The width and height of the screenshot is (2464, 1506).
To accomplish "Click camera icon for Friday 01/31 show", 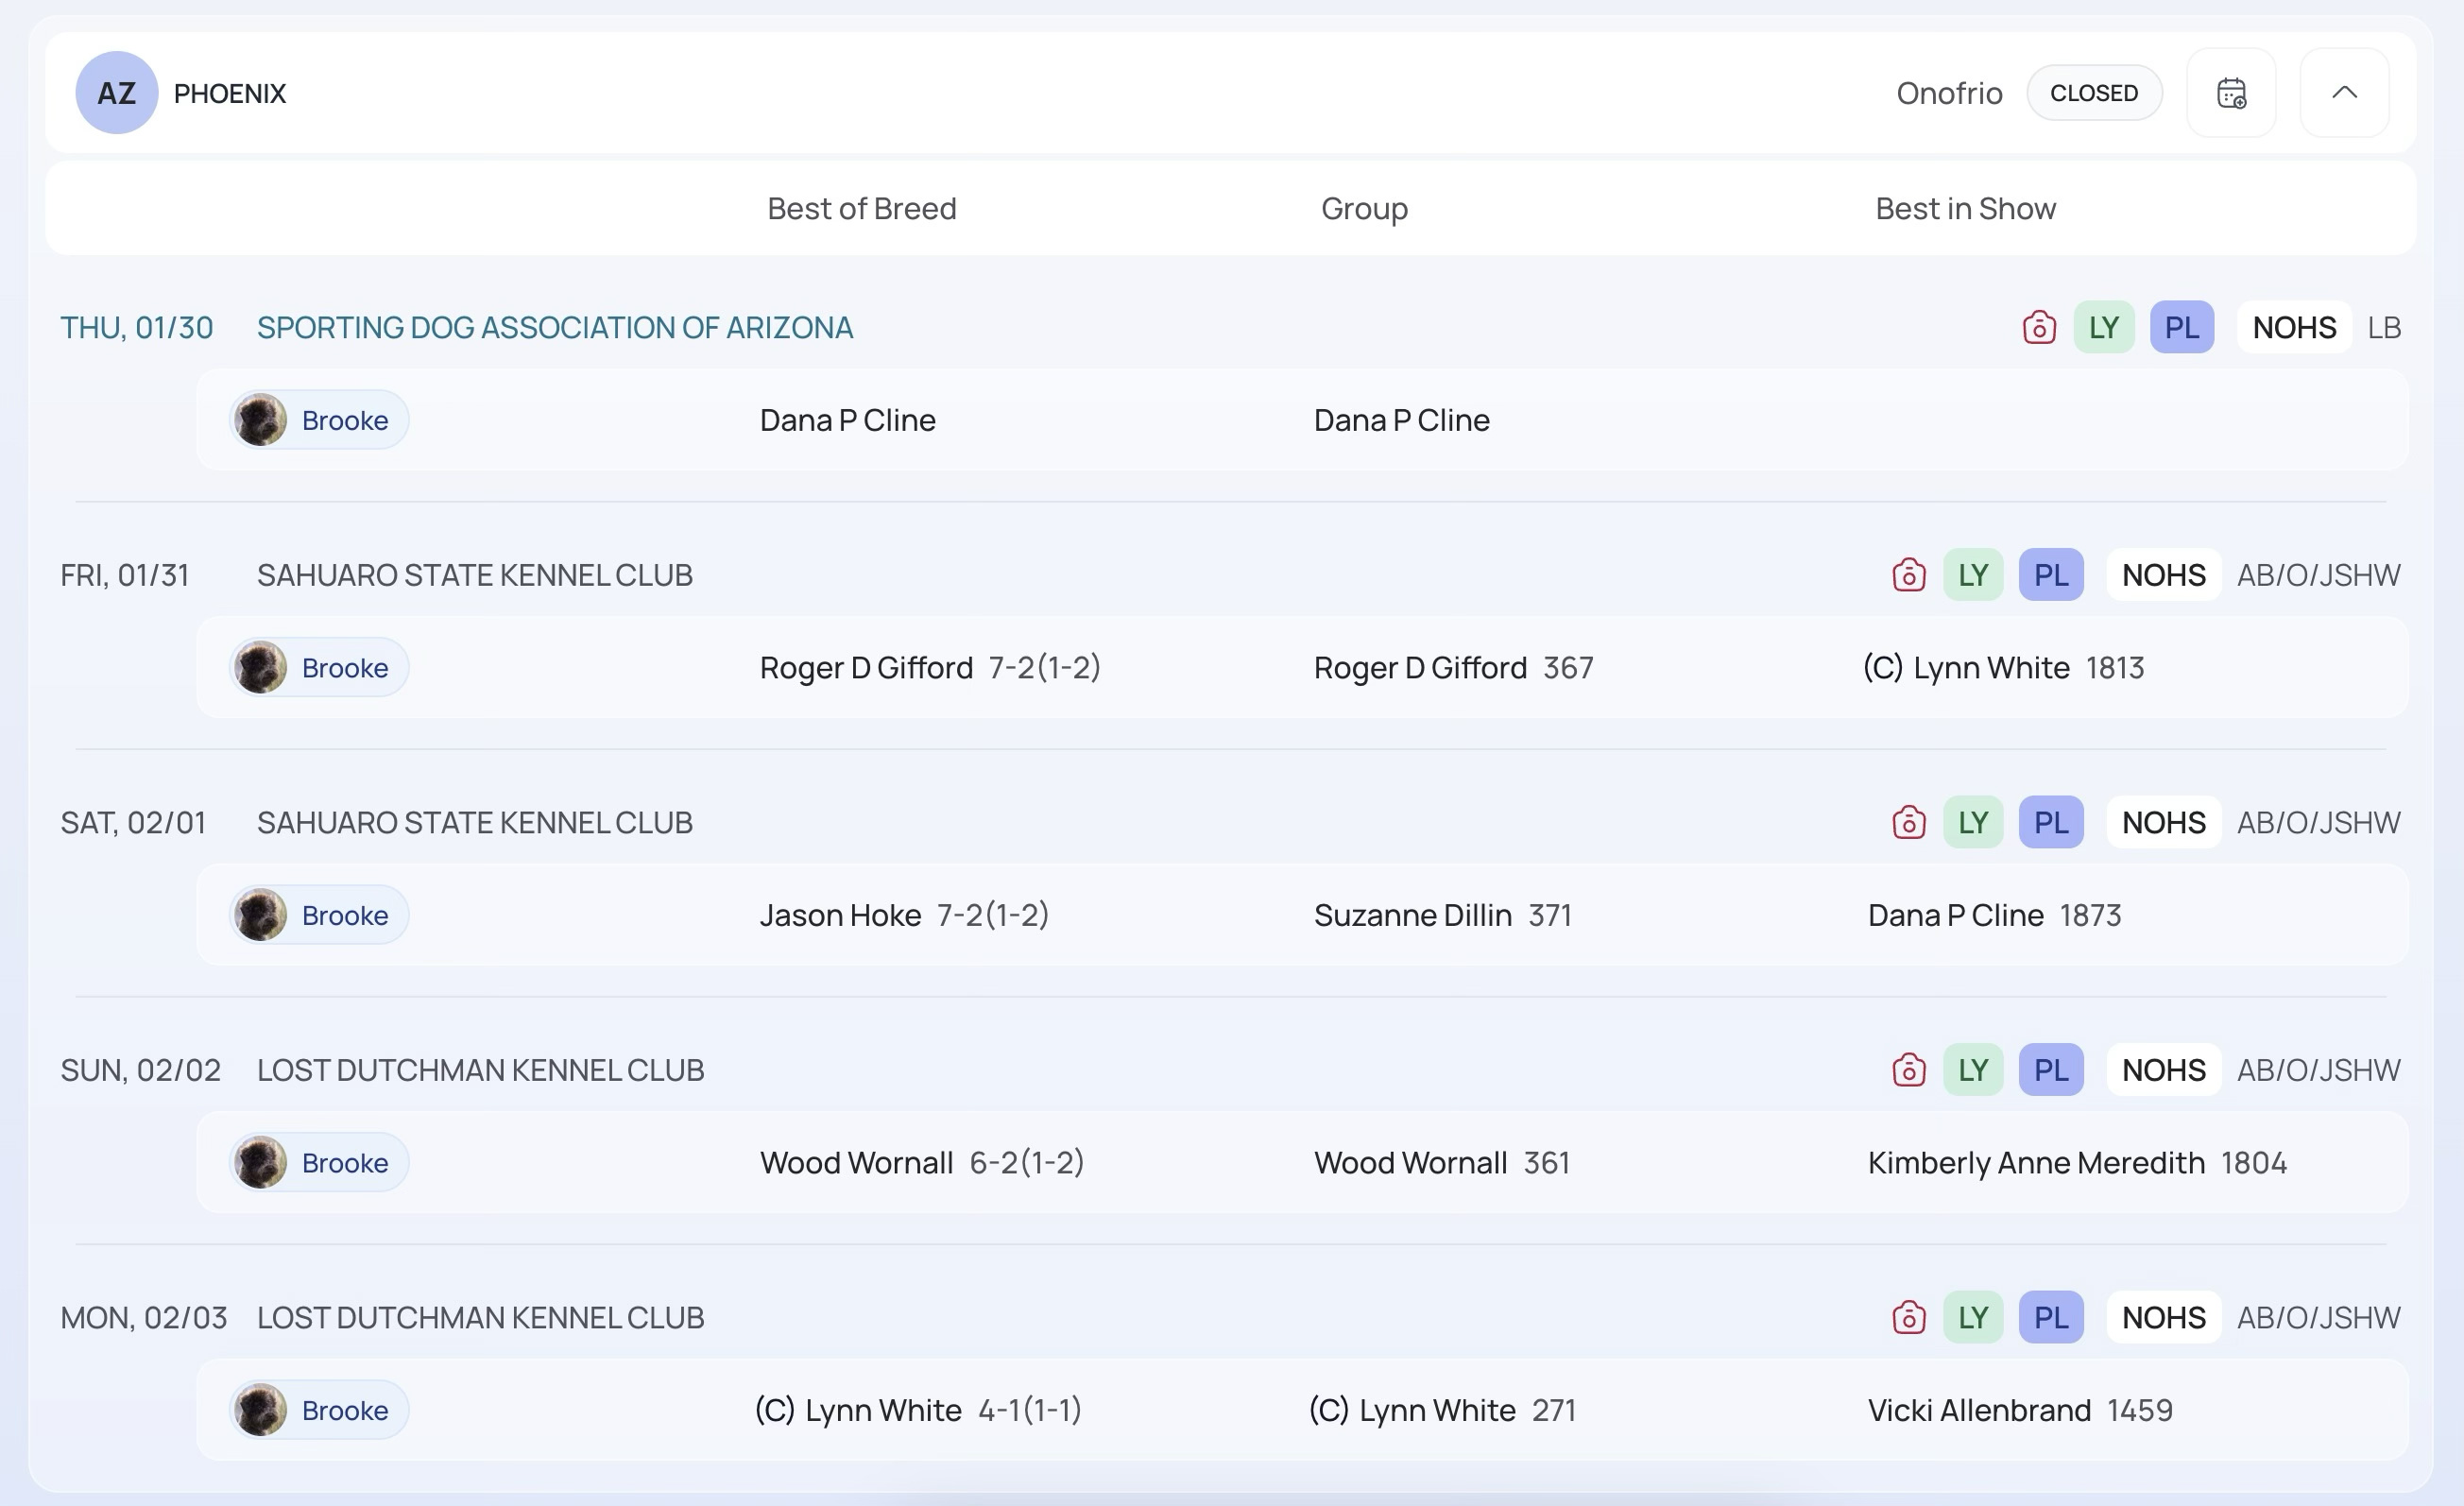I will click(x=1908, y=575).
